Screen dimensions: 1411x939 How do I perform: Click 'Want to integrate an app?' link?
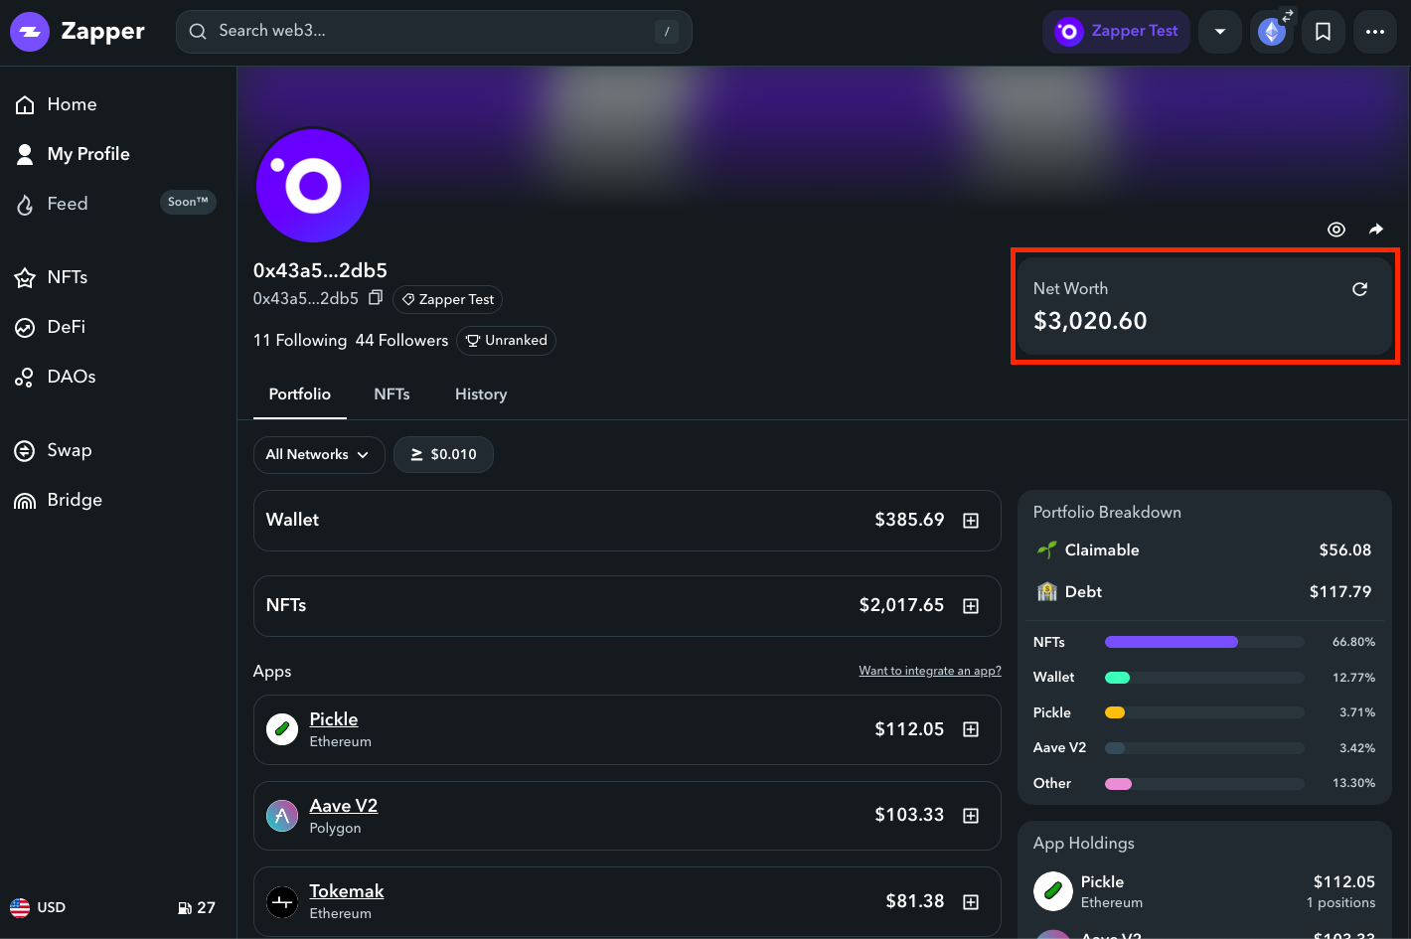930,671
